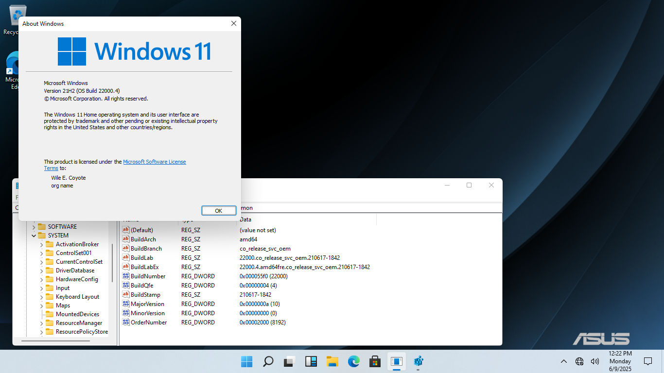
Task: Click the BuildNumber DWORD value icon
Action: 126,276
